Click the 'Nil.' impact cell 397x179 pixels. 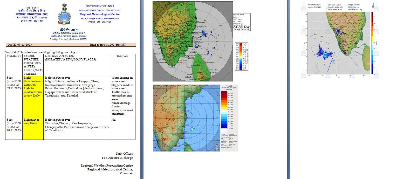[x=114, y=120]
